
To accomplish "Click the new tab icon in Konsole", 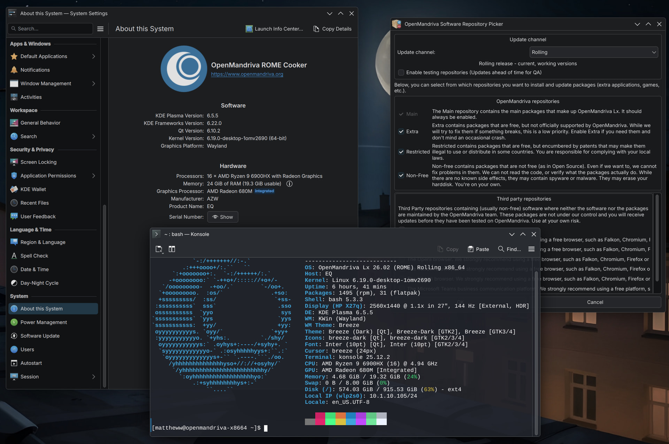I will [x=159, y=249].
